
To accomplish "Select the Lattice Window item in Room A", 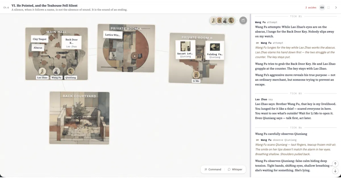I will 113,35.
